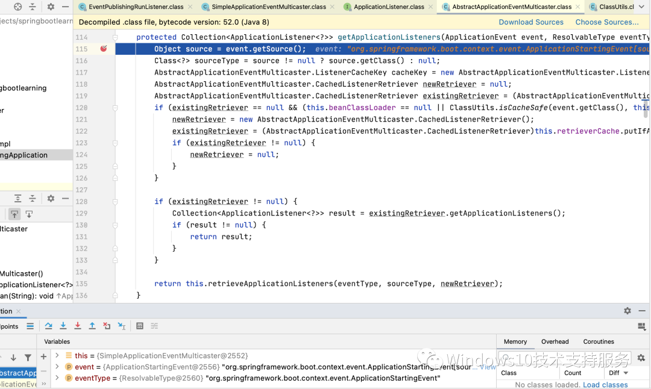Click the Step Into debugger icon

[x=63, y=326]
